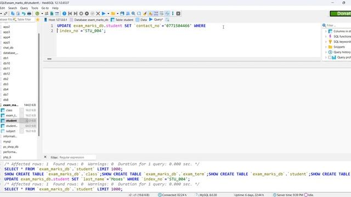The width and height of the screenshot is (351, 197).
Task: Open the Tools menu
Action: 35,8
